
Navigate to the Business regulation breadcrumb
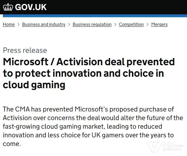92,24
